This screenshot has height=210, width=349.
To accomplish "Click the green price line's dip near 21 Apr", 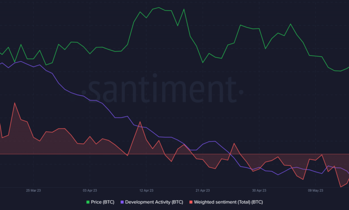I will click(x=203, y=62).
